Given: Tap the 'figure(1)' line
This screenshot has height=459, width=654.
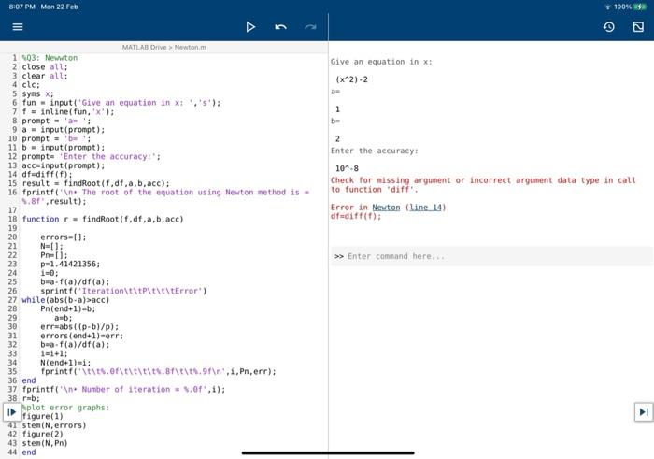Looking at the screenshot, I should pos(43,416).
